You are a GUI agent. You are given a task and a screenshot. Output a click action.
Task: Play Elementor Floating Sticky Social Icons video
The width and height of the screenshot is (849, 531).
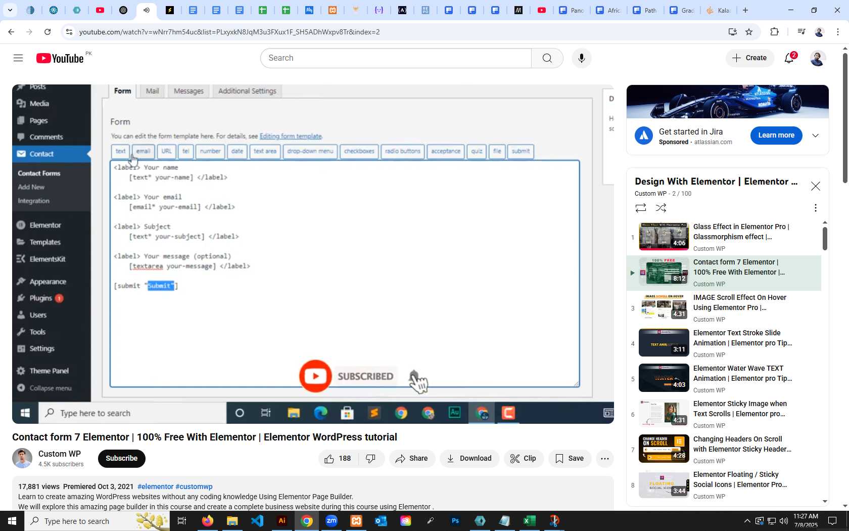(x=724, y=485)
